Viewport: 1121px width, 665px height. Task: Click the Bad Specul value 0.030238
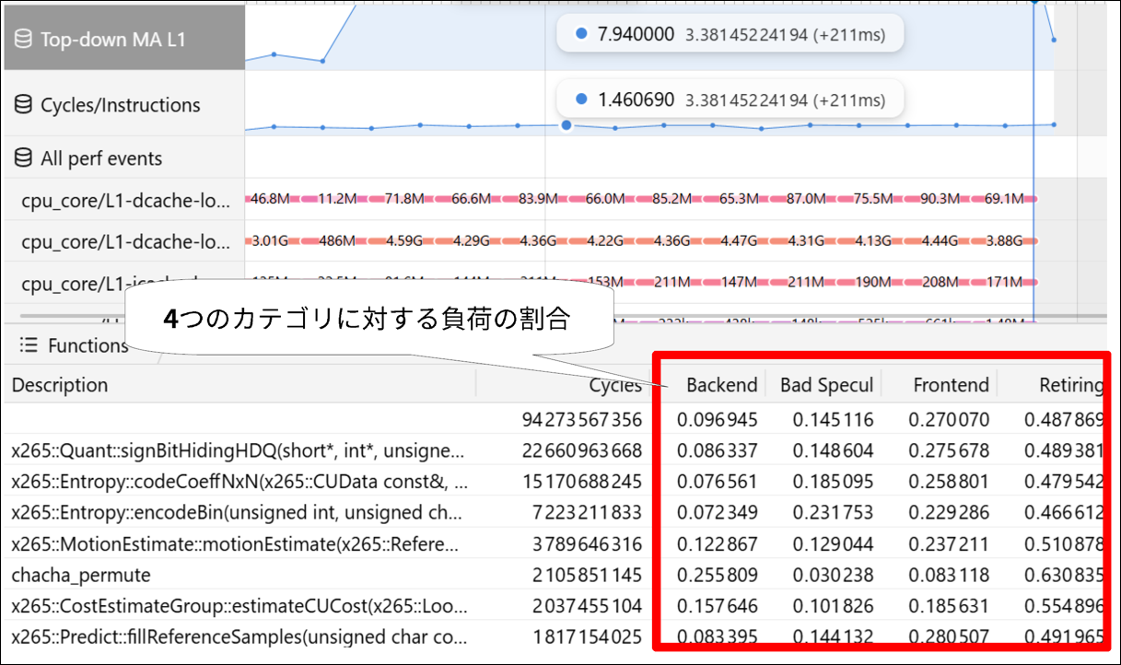[x=834, y=575]
